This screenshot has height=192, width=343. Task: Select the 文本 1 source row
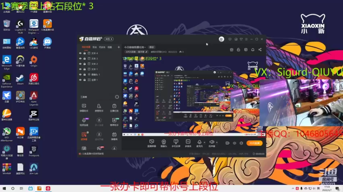99,69
